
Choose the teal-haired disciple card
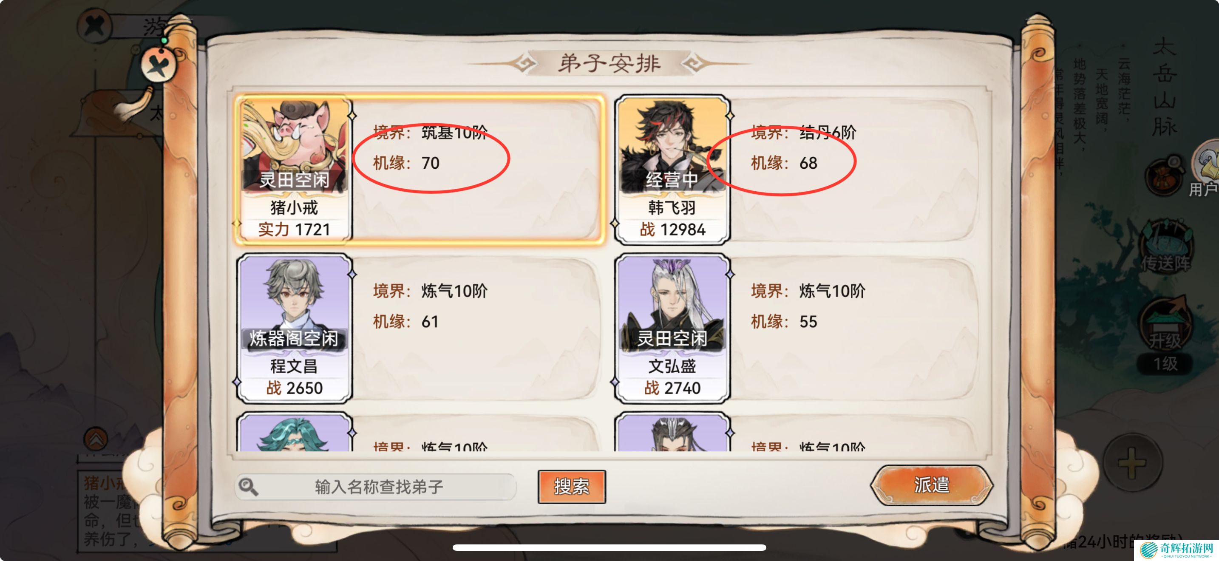point(295,432)
